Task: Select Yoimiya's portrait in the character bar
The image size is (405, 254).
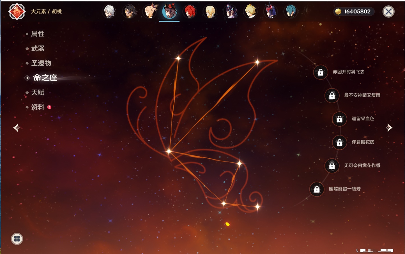Action: click(x=150, y=12)
